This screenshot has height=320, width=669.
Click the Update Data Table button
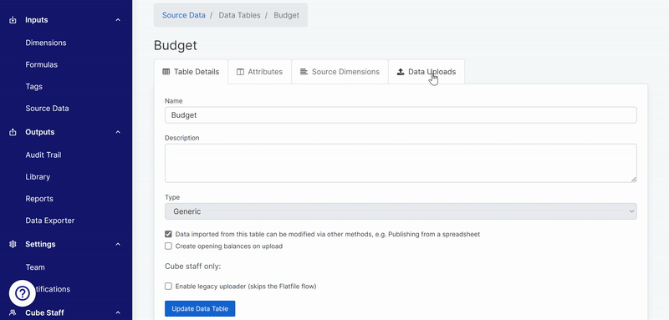pos(200,308)
